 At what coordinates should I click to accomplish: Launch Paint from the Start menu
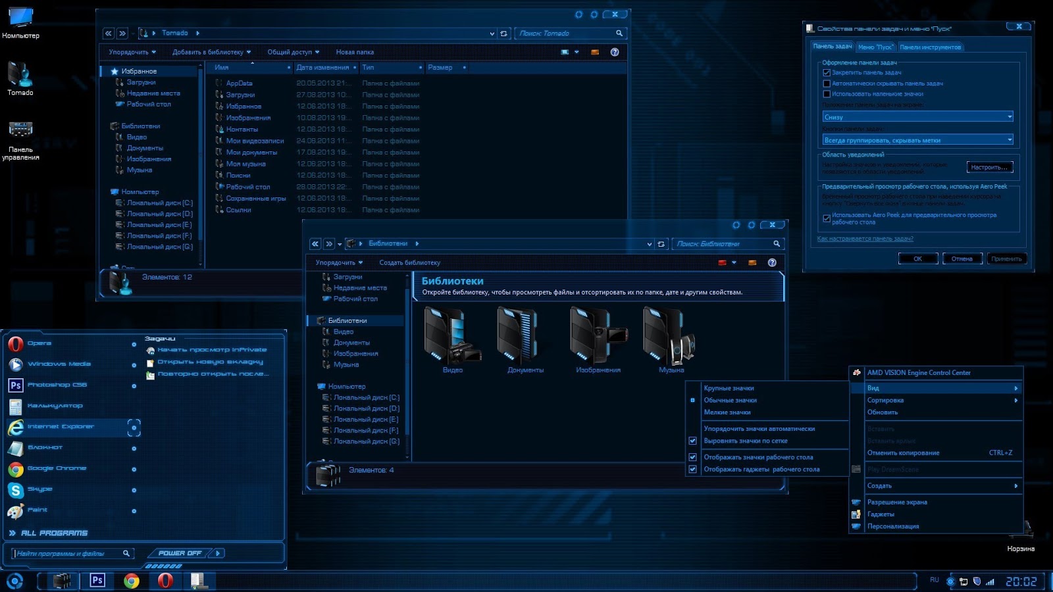tap(37, 510)
